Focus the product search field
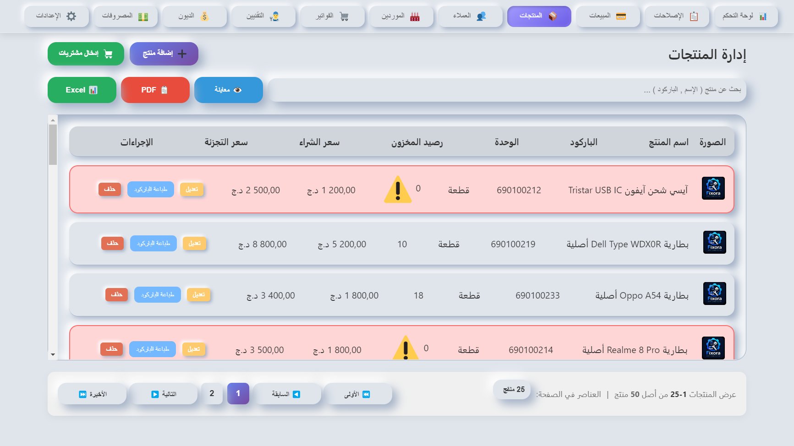 [x=507, y=90]
